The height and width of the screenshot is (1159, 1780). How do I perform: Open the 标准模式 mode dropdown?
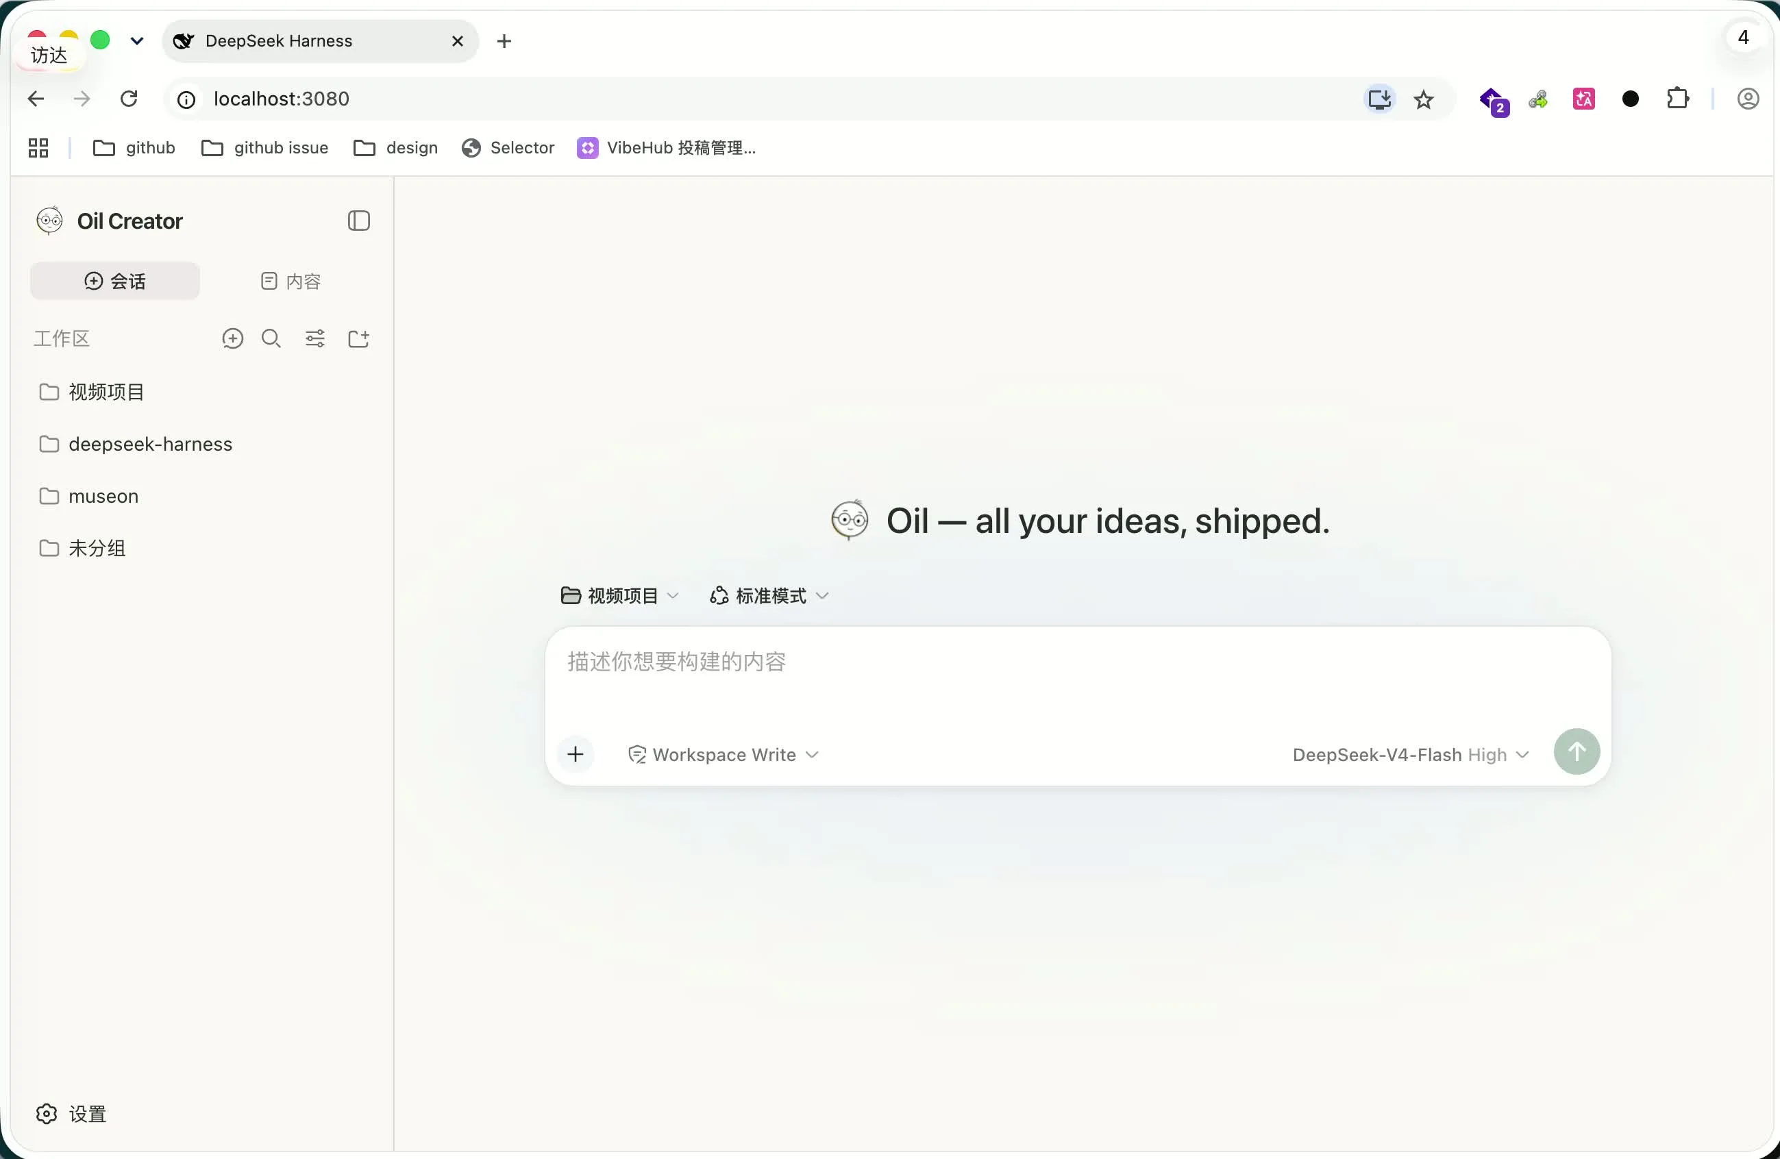click(769, 596)
